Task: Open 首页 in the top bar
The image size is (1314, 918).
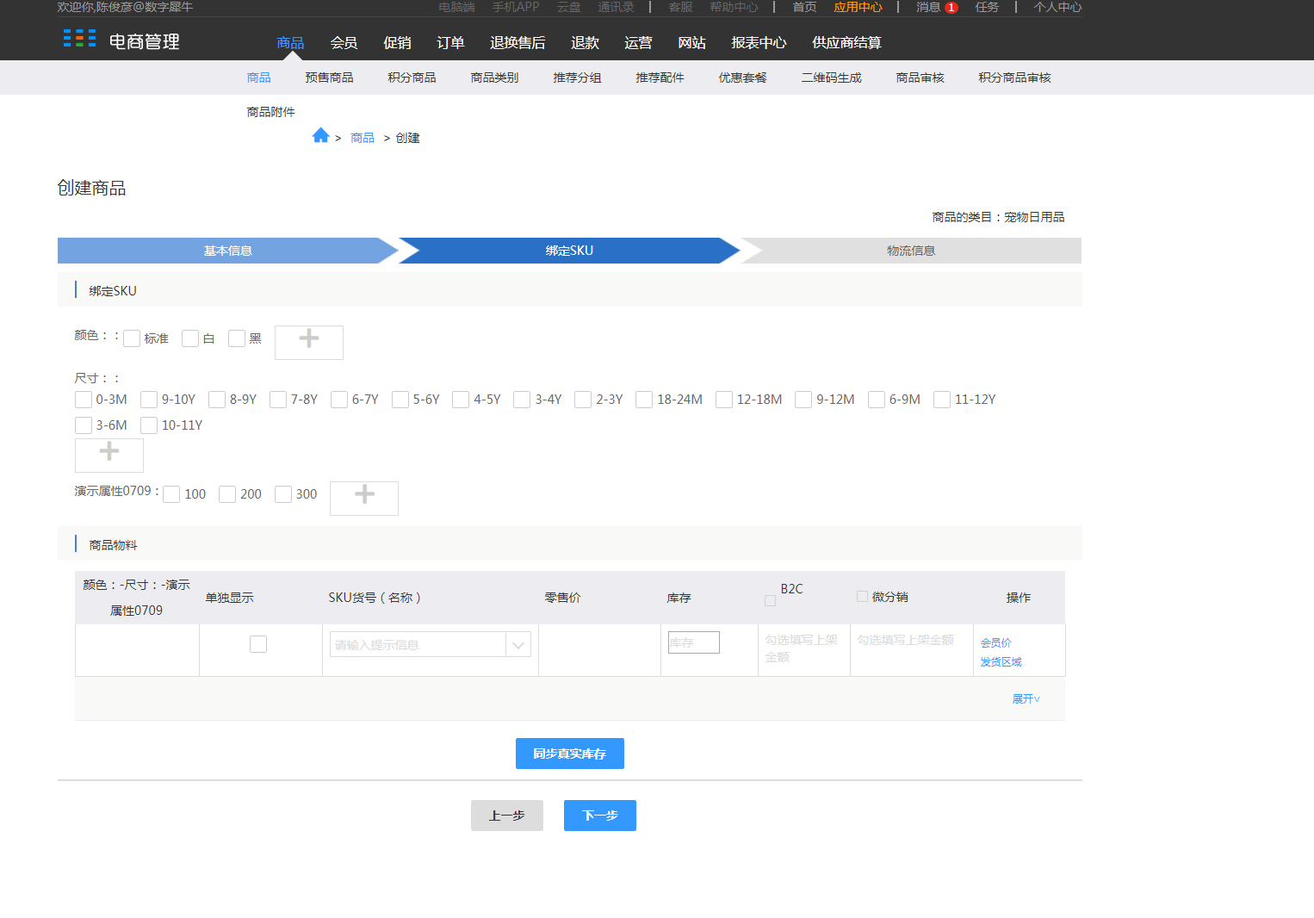Action: (804, 7)
